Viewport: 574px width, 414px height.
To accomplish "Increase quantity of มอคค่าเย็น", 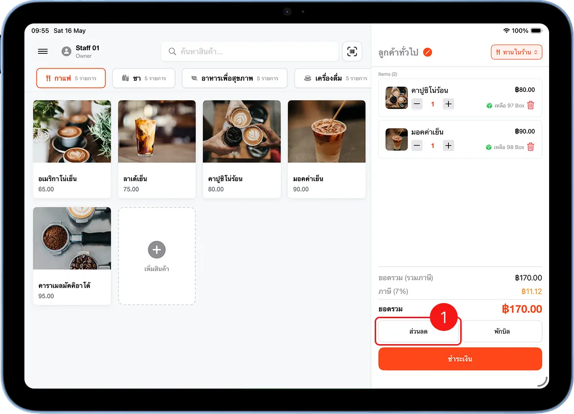I will [x=448, y=146].
